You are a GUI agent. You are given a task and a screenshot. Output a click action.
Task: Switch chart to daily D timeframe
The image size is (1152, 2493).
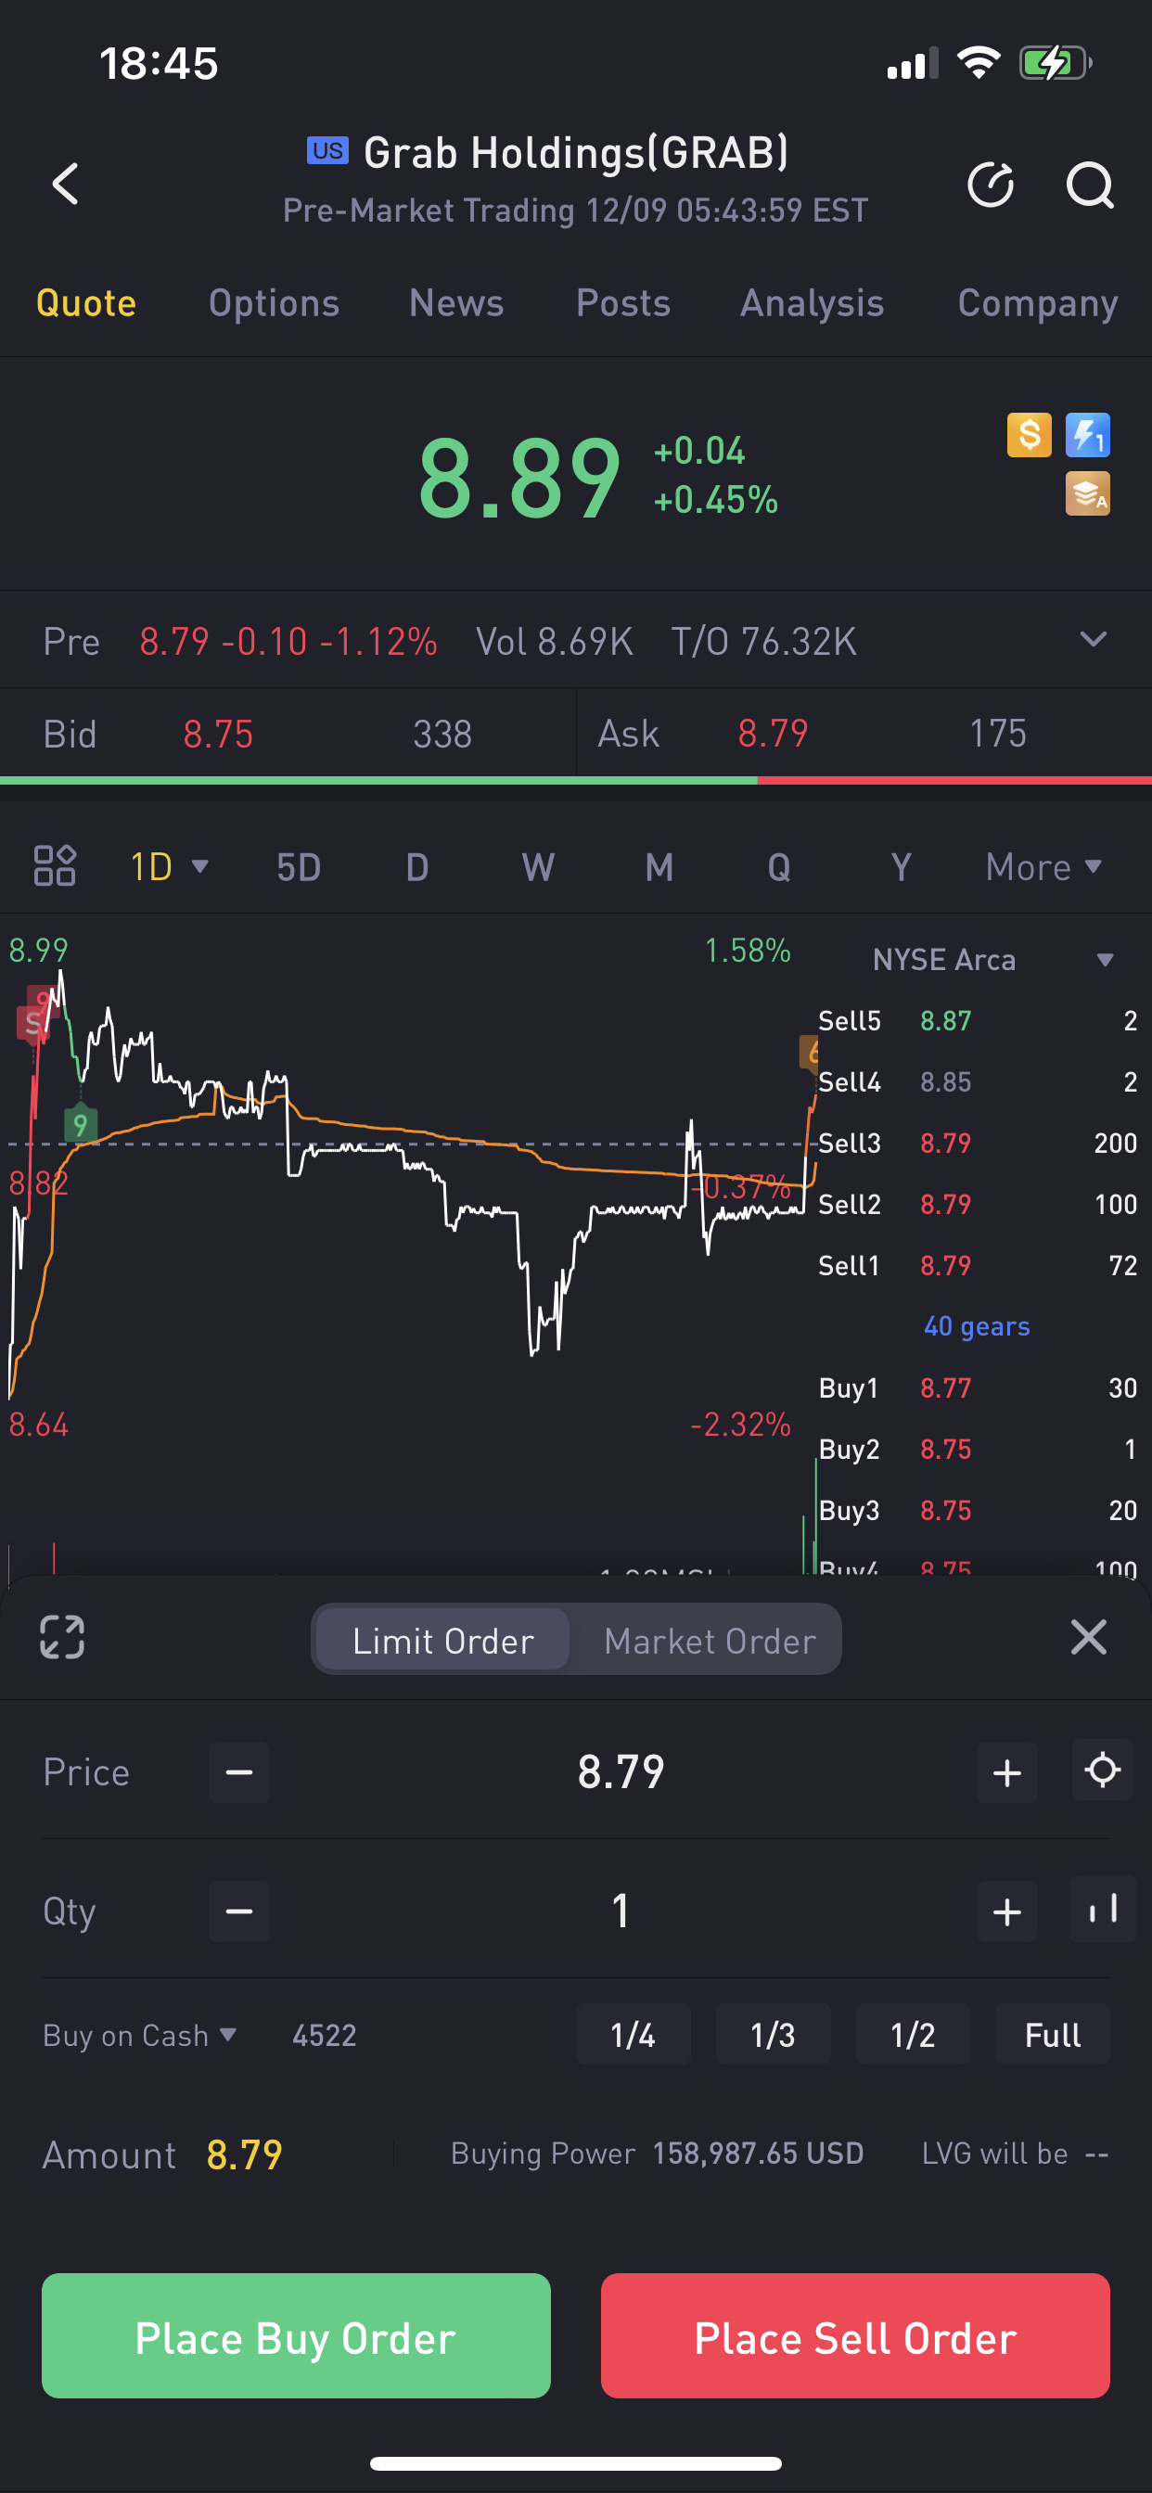[417, 867]
